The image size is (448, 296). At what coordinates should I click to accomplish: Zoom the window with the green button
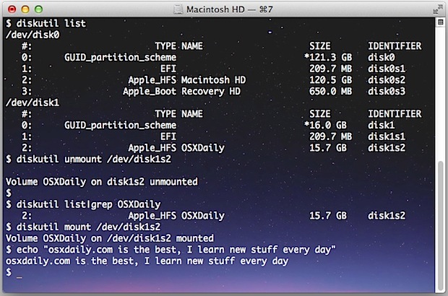pos(38,9)
